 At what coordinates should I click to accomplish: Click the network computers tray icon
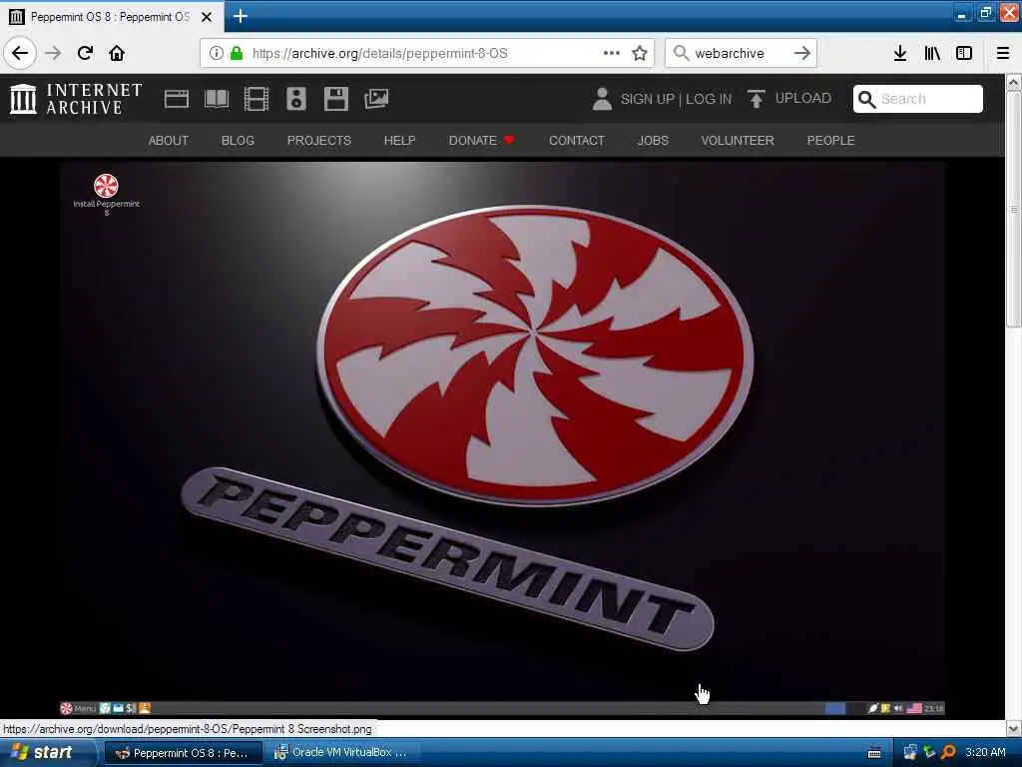point(910,752)
